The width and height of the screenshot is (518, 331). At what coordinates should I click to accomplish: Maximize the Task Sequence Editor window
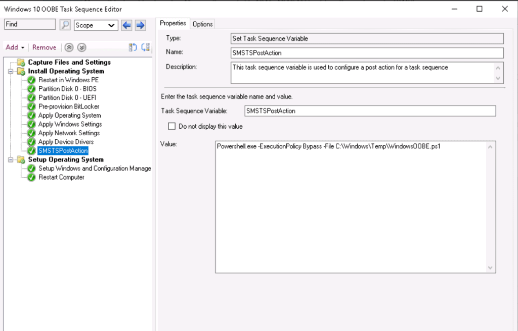pos(480,9)
